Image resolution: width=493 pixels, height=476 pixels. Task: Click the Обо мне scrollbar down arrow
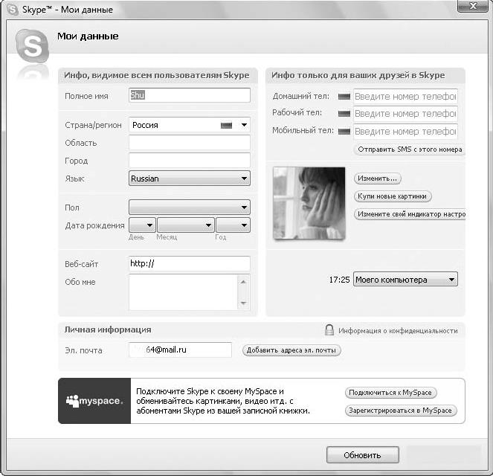243,303
